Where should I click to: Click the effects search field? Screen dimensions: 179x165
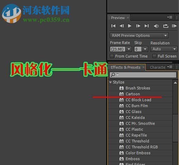coord(143,75)
